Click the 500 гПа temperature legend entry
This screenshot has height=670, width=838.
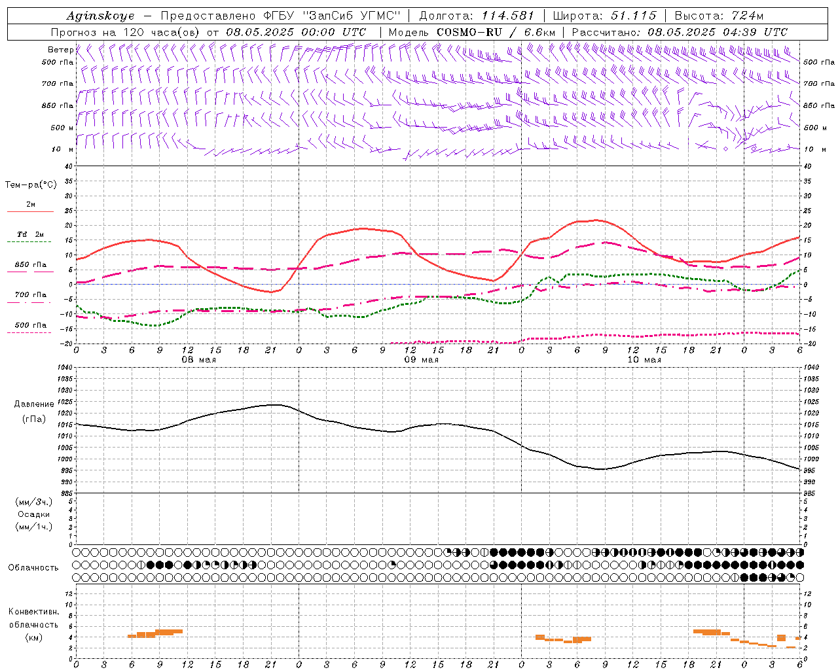point(31,325)
